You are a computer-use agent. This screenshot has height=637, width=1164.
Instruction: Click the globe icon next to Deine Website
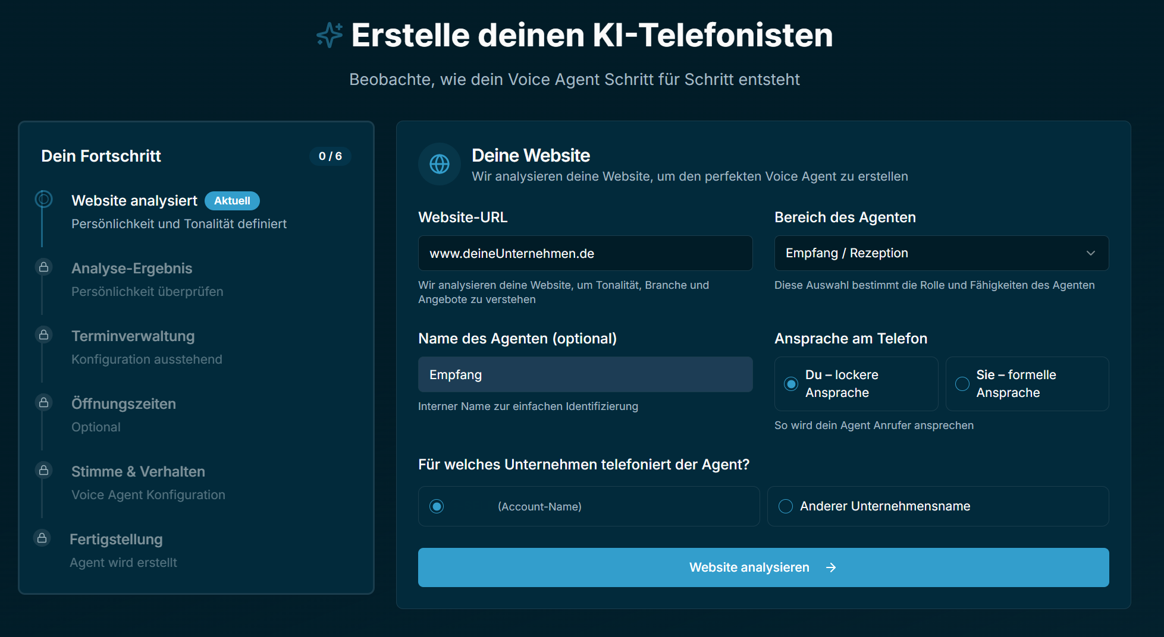pos(439,164)
